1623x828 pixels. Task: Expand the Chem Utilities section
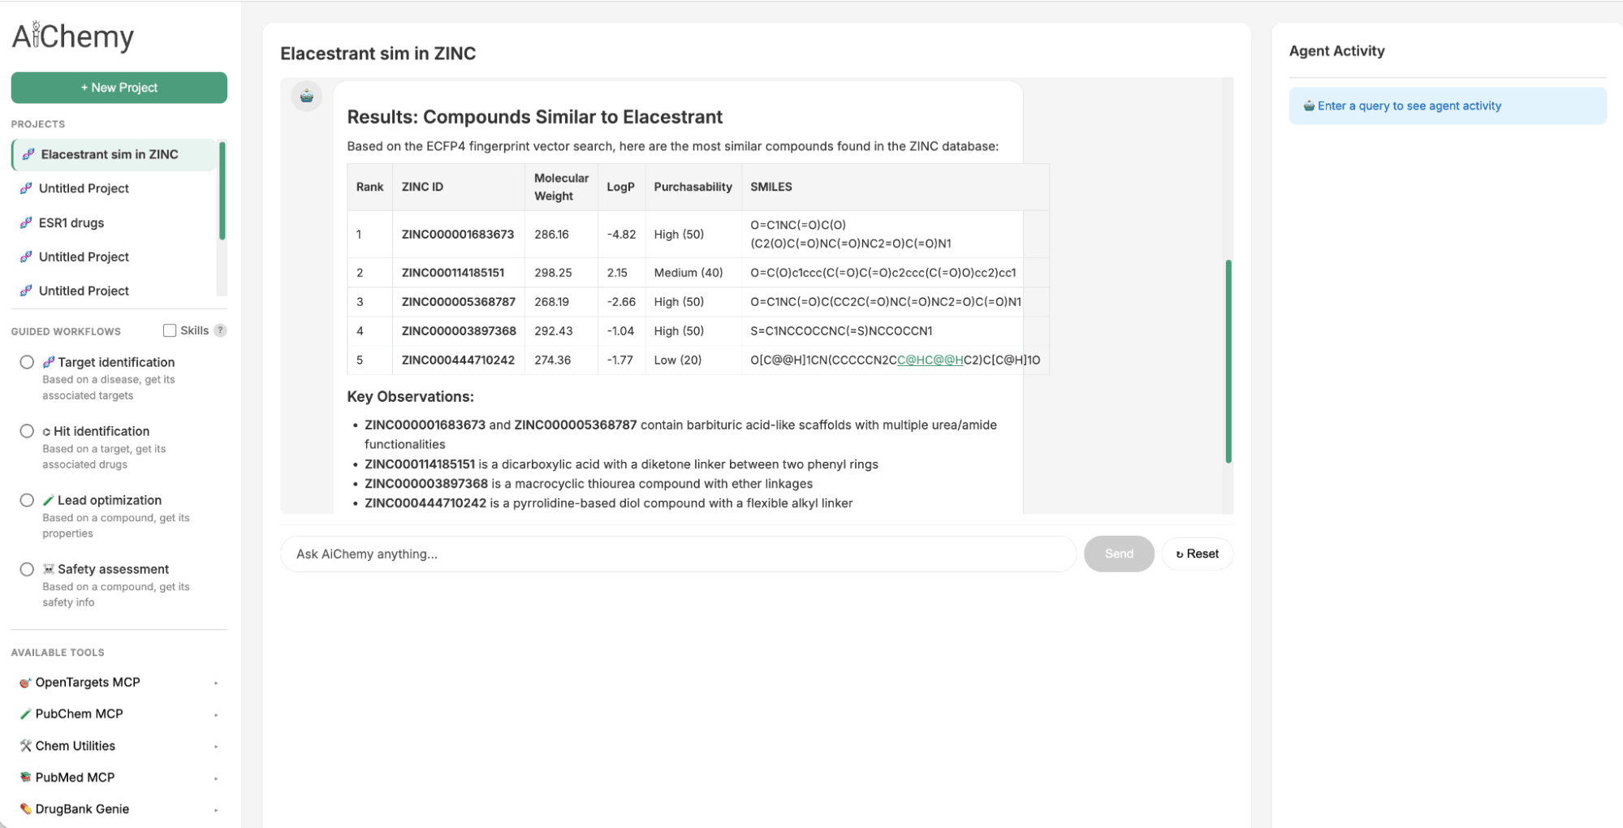[215, 745]
